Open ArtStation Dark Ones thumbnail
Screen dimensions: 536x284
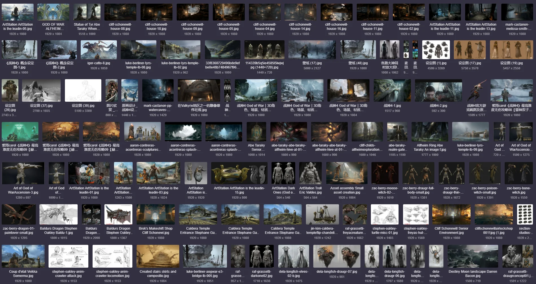(283, 173)
